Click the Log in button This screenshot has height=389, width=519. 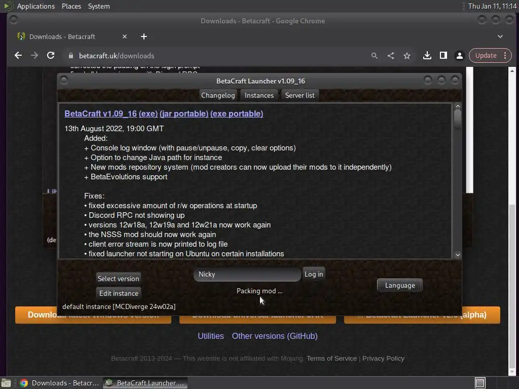point(313,274)
